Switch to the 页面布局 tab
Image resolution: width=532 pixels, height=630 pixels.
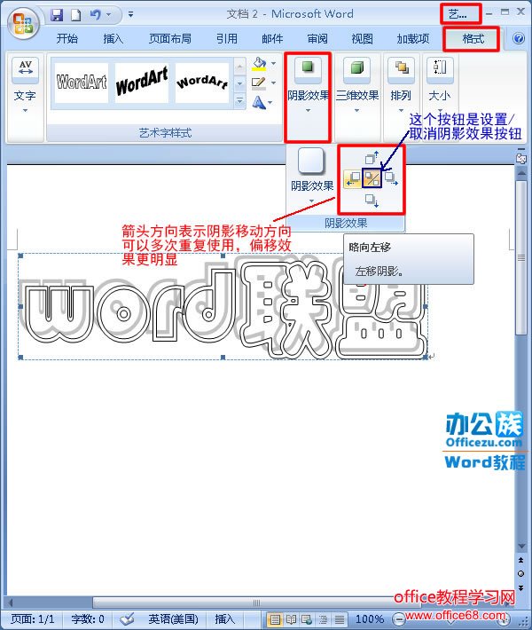coord(170,38)
